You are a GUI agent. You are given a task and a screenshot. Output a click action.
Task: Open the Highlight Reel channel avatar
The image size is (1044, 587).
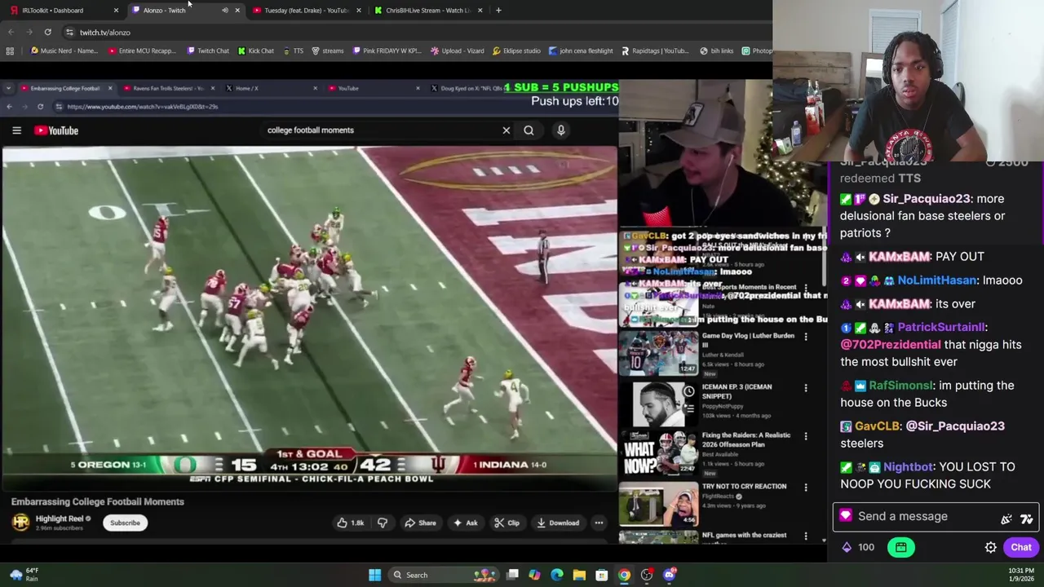tap(20, 523)
